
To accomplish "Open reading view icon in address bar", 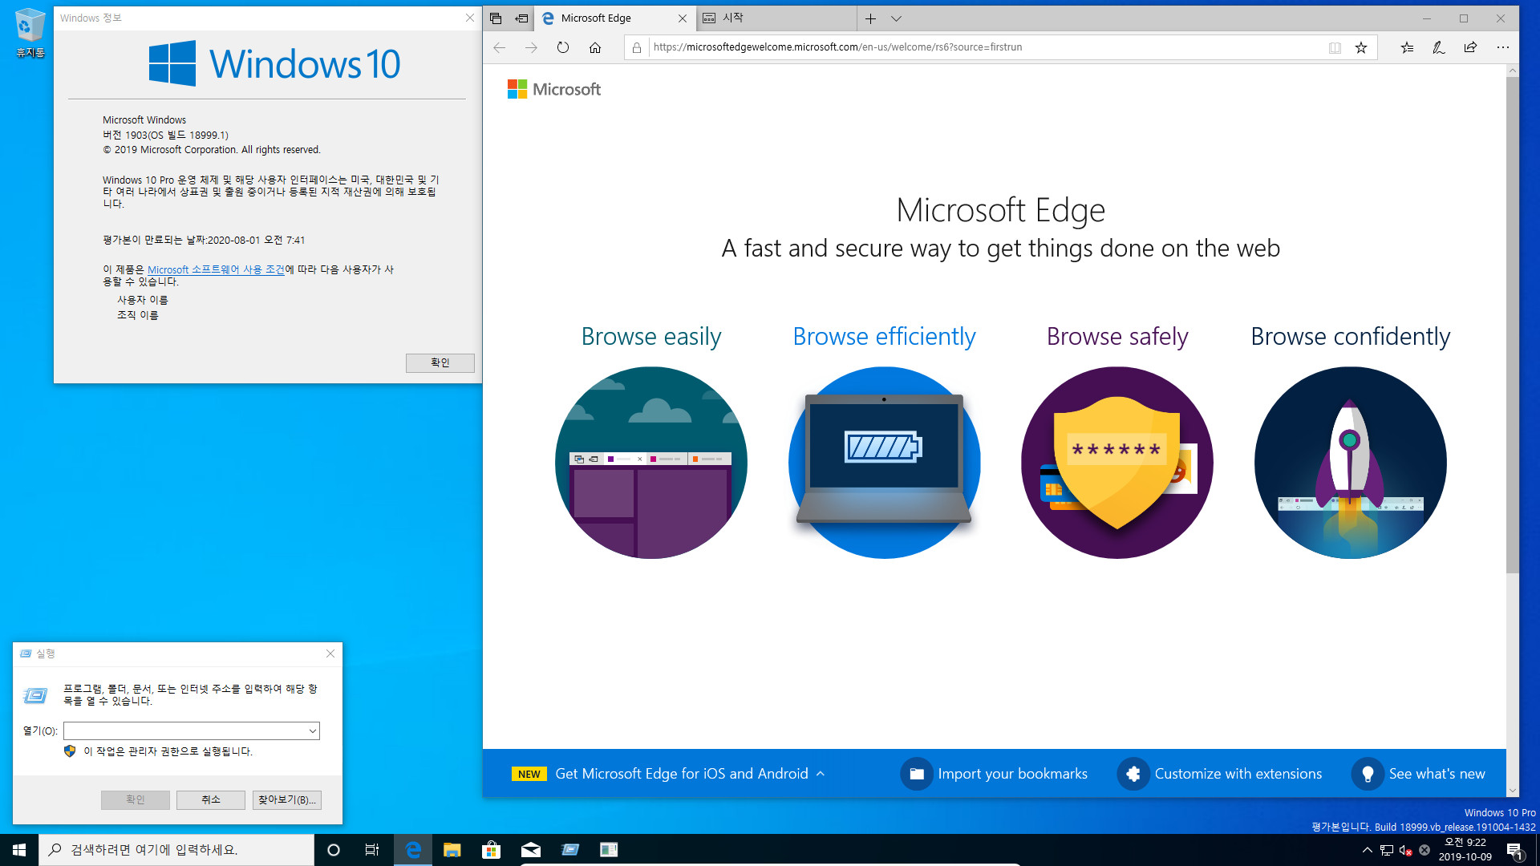I will click(1335, 47).
